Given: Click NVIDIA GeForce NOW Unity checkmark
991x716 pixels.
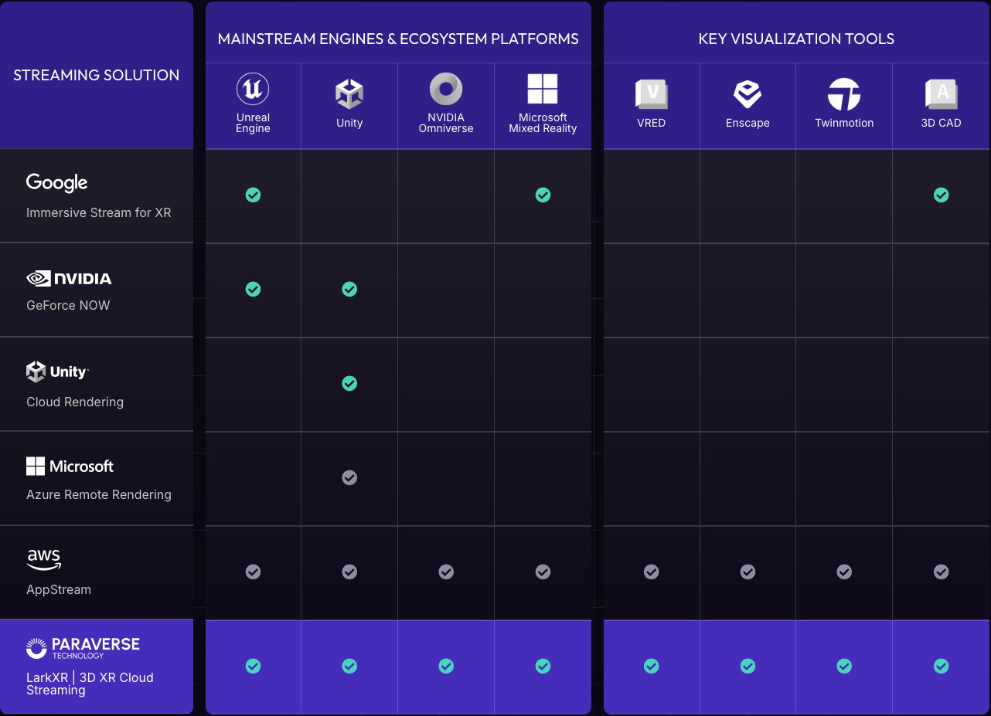Looking at the screenshot, I should (349, 289).
